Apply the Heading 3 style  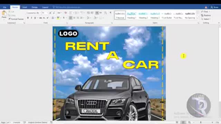(x=155, y=15)
